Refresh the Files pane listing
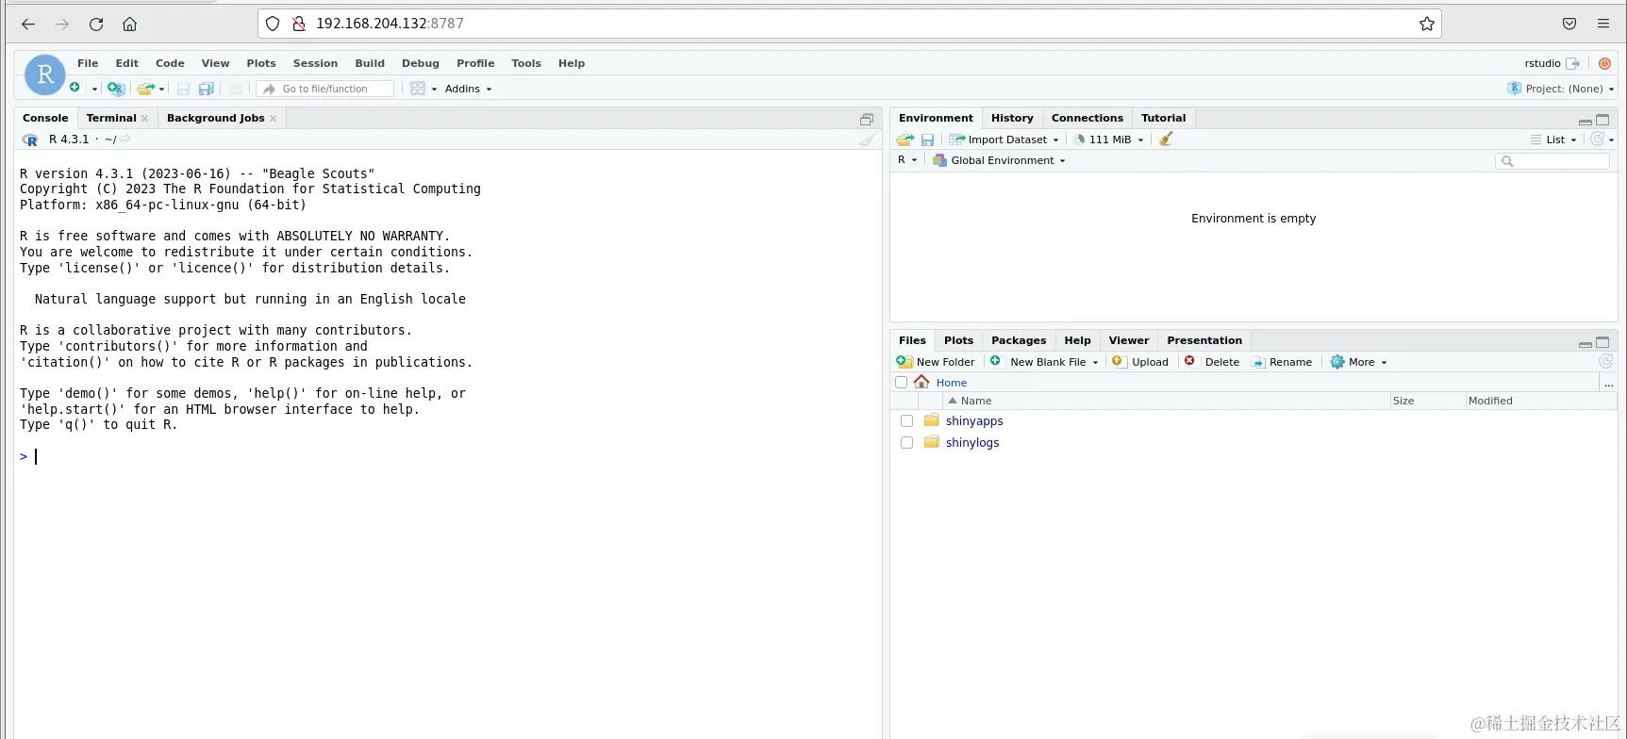1627x739 pixels. [x=1606, y=361]
